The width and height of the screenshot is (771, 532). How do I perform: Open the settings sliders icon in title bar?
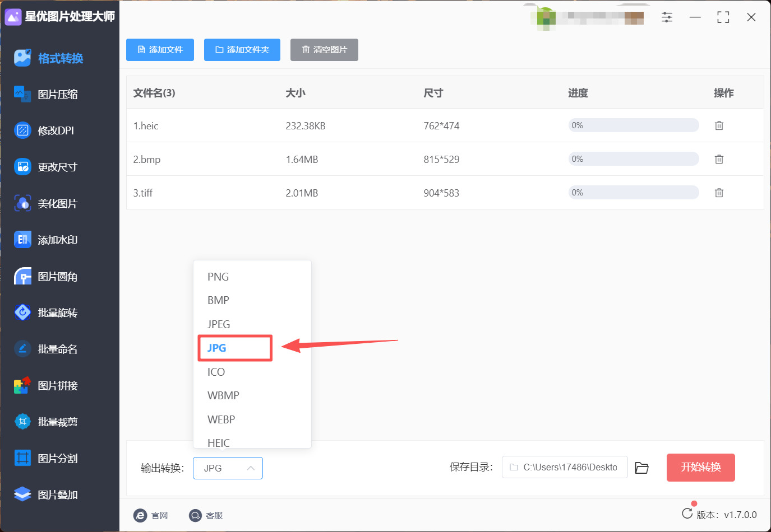pyautogui.click(x=667, y=17)
